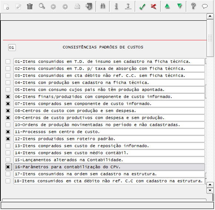Uncheck 12-Itens produzidos sem roteiro checkbox

[8, 139]
